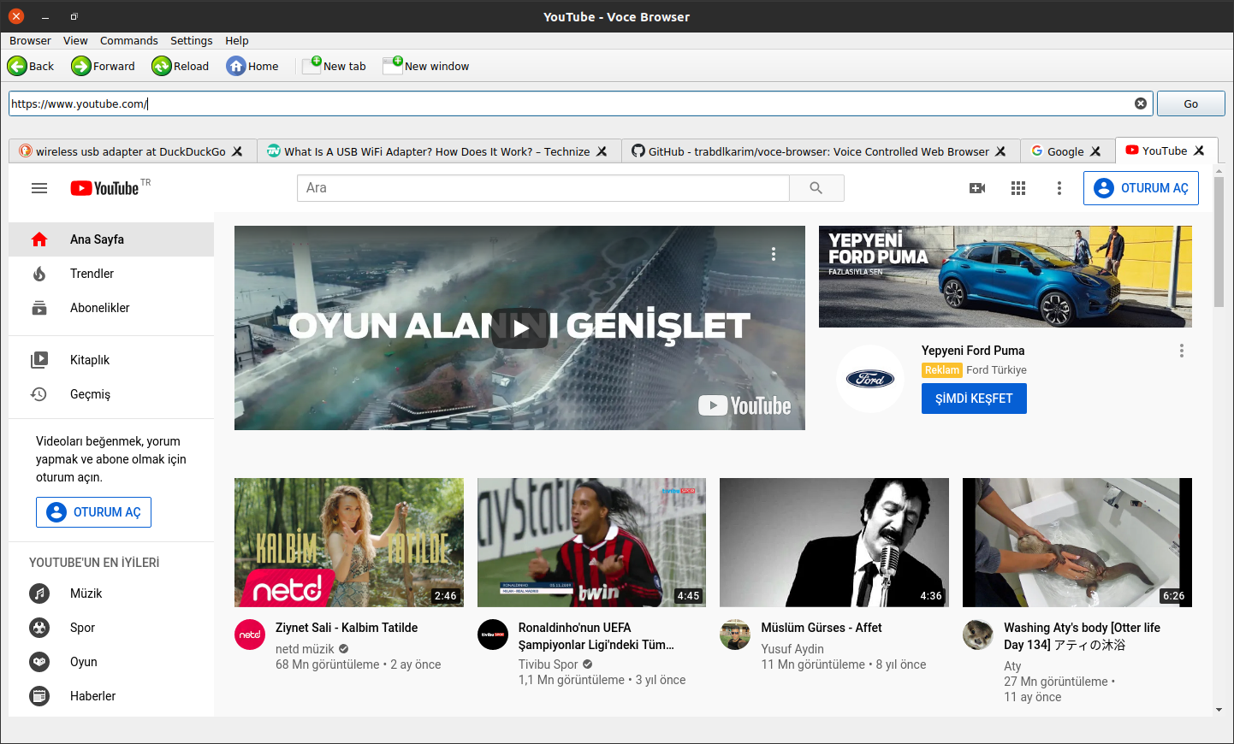Close the Technize tab

(x=602, y=151)
